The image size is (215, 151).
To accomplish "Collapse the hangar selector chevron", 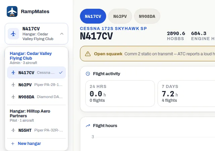I will 62,34.
